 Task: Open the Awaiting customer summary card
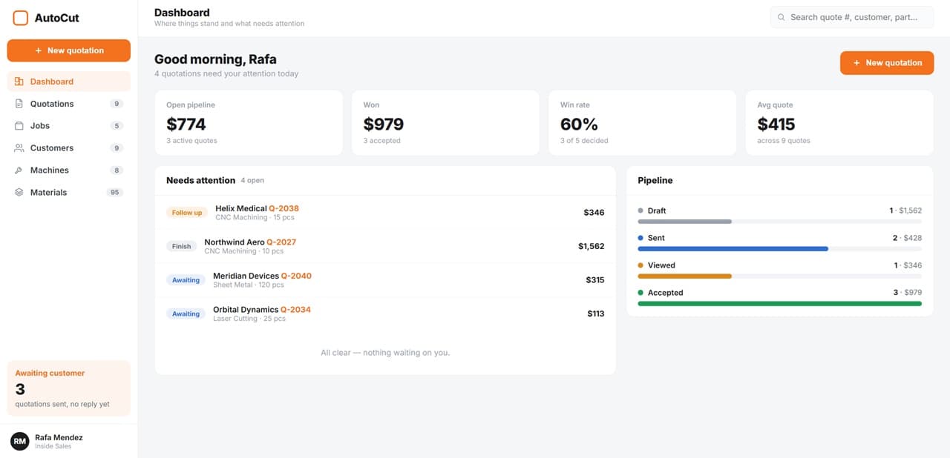(69, 388)
